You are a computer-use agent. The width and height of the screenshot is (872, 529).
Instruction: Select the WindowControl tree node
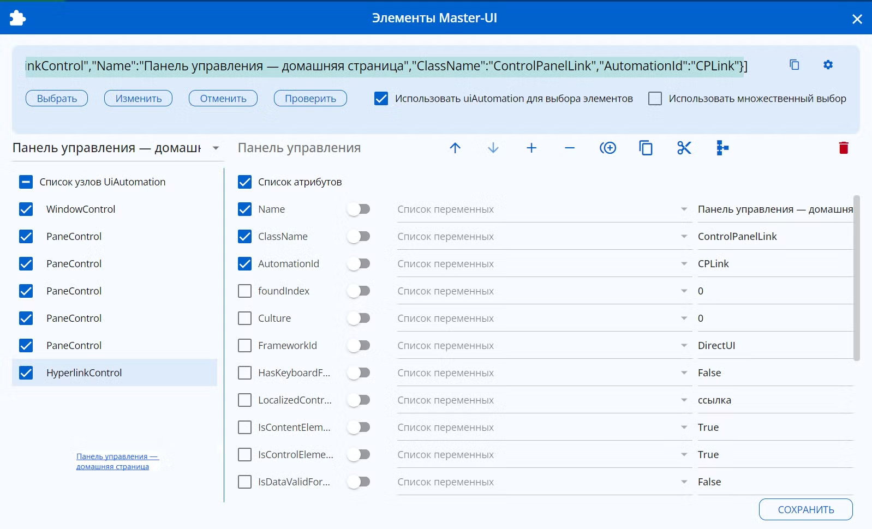coord(115,209)
